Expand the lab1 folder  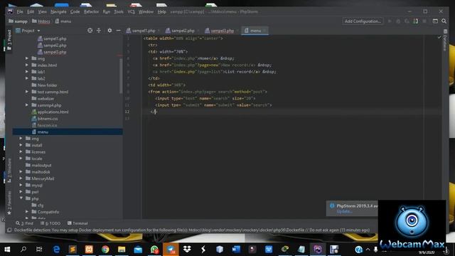(x=27, y=72)
